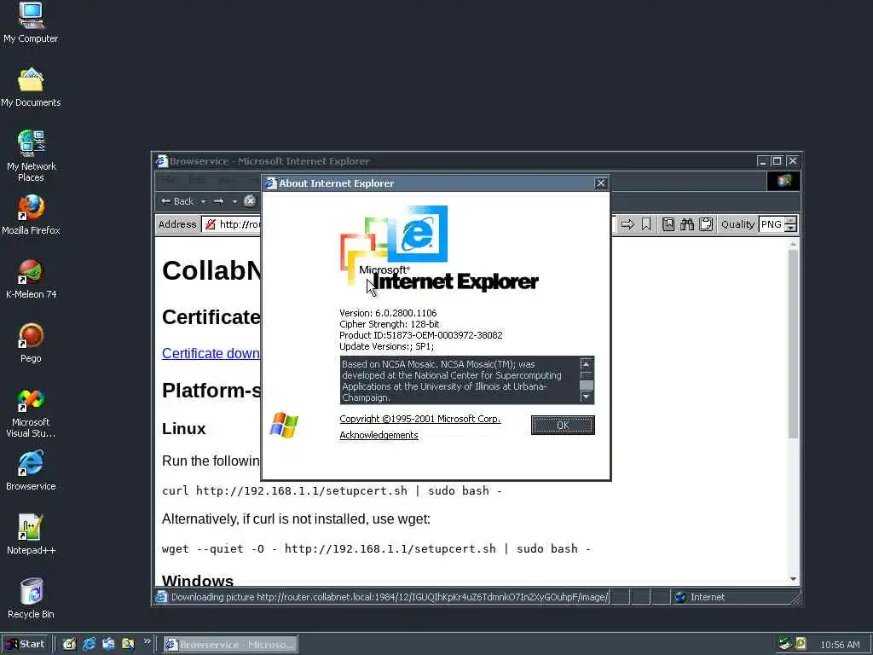Viewport: 873px width, 655px height.
Task: Click the binoculars Find icon
Action: (x=687, y=224)
